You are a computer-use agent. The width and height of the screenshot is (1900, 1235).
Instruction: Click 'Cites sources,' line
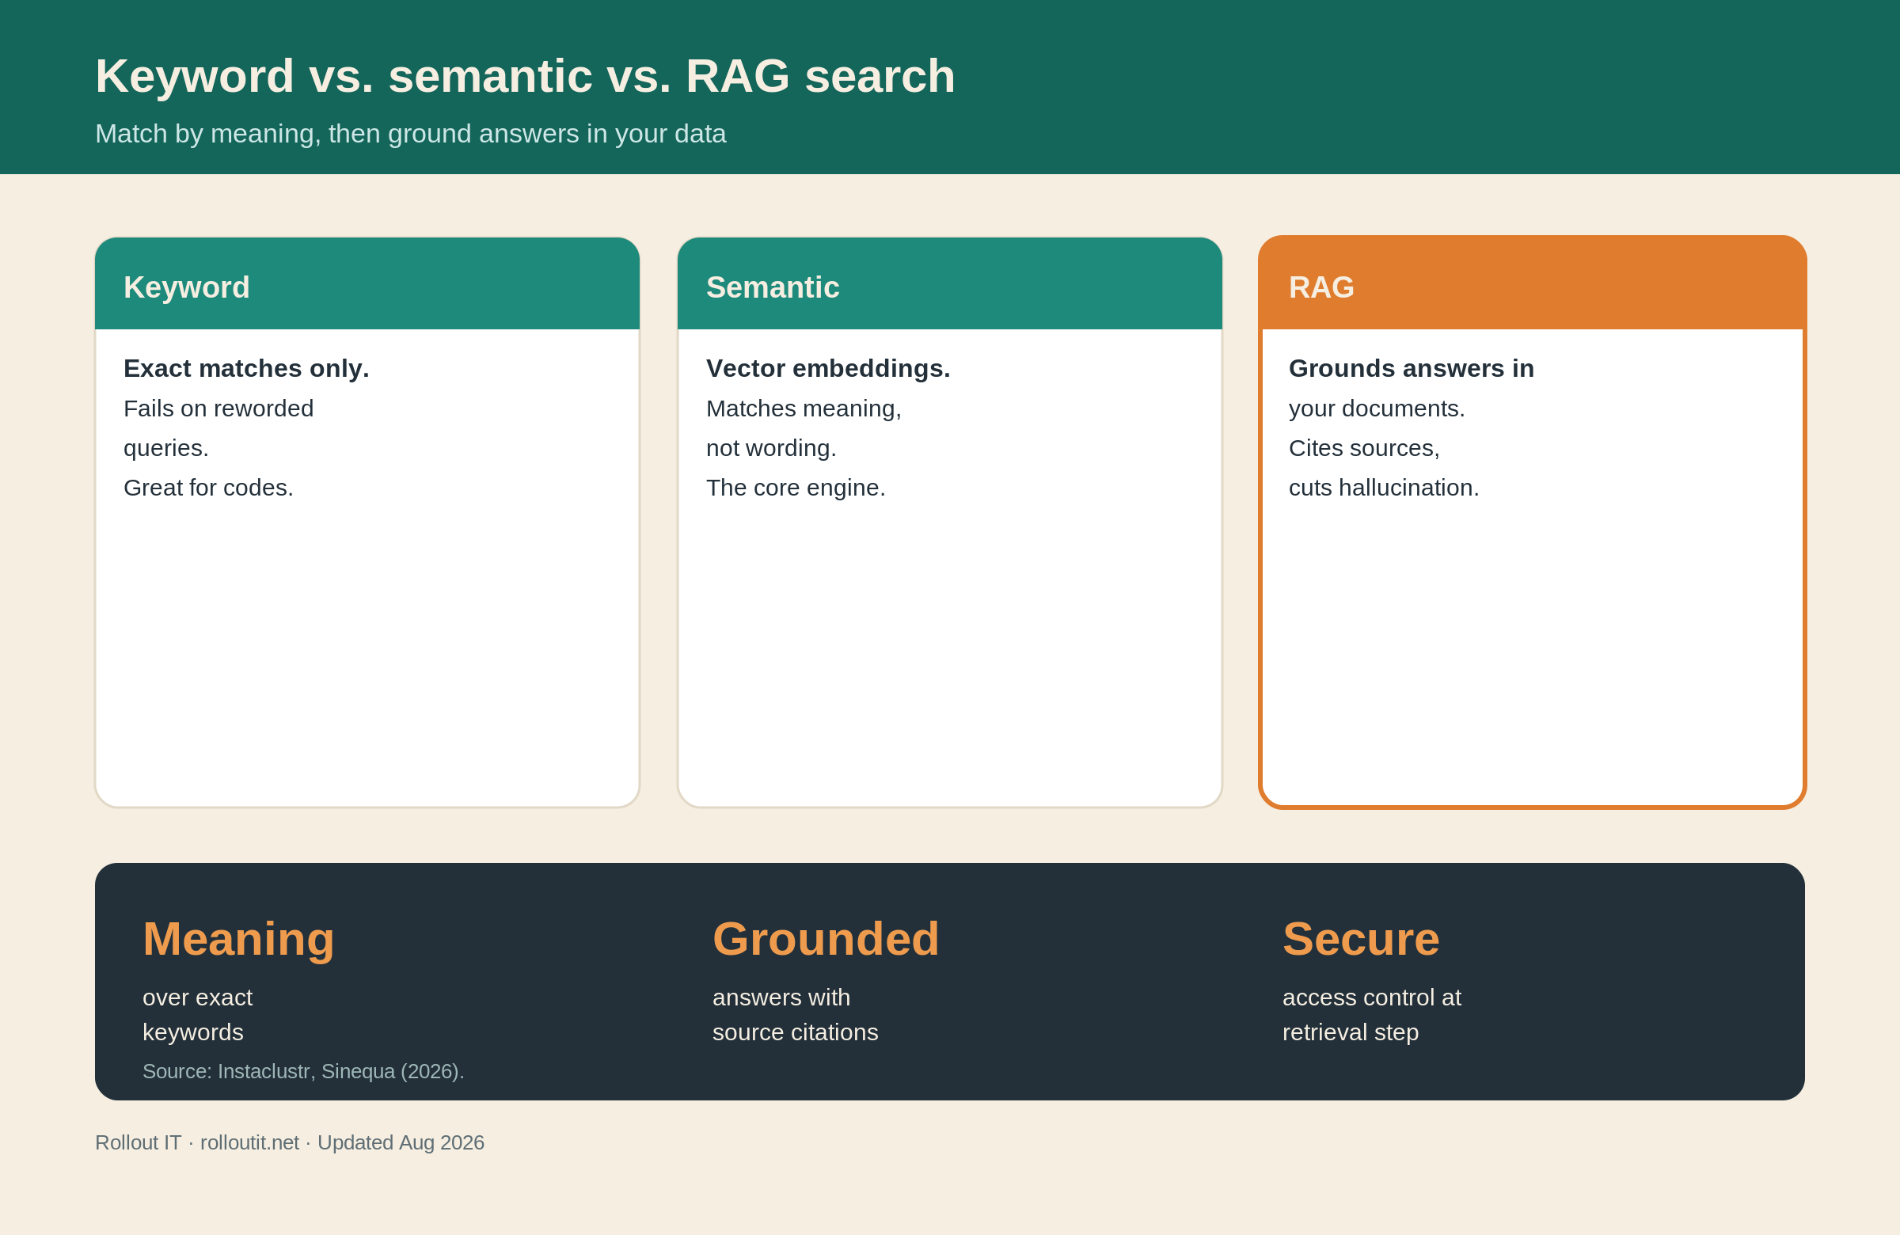click(x=1363, y=448)
